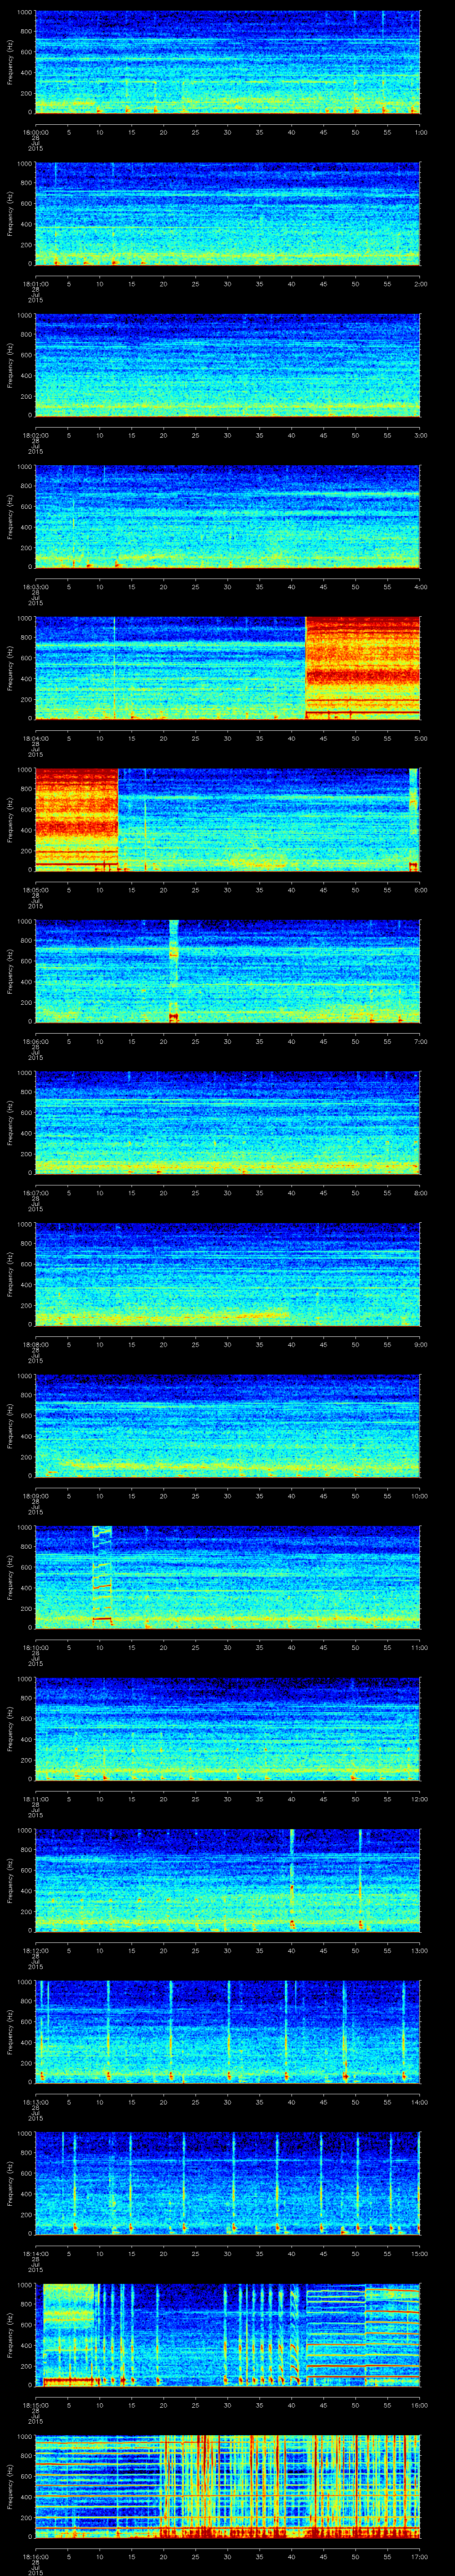Click the 11:00 end-of-axis time label
This screenshot has width=455, height=2576.
click(419, 1647)
